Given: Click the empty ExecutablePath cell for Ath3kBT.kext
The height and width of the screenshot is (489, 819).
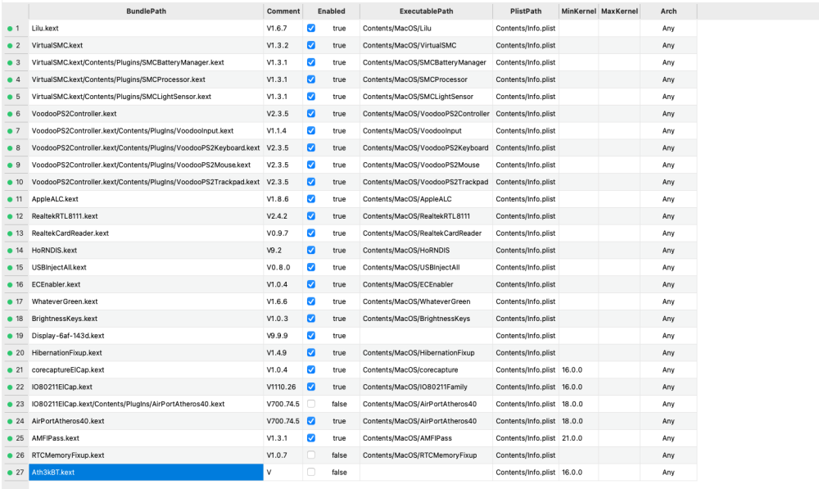Looking at the screenshot, I should pos(426,473).
